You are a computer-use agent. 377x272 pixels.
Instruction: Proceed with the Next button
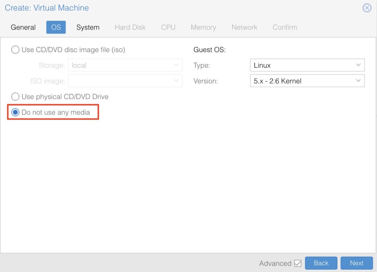356,263
